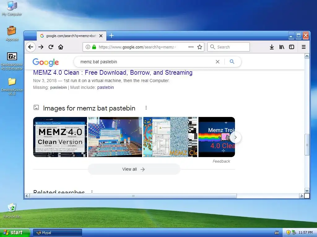
Task: Click the browser Search box
Action: (x=228, y=47)
